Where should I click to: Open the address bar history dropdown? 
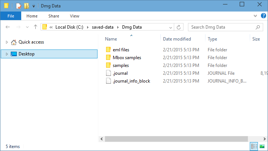tap(170, 27)
